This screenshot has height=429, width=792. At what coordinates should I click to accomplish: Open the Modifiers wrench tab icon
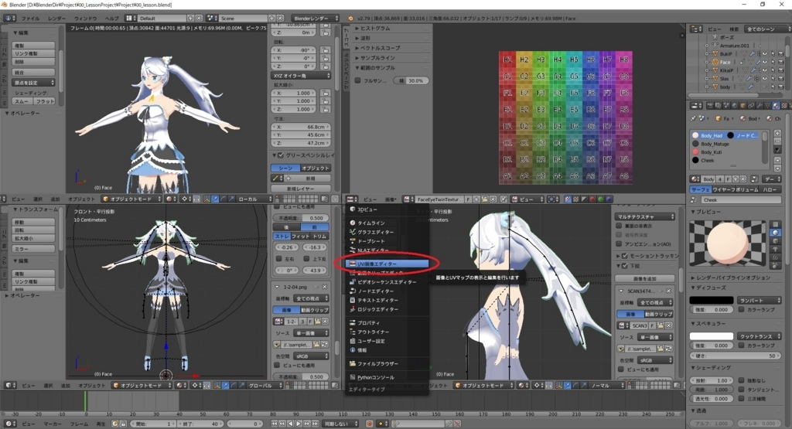760,106
